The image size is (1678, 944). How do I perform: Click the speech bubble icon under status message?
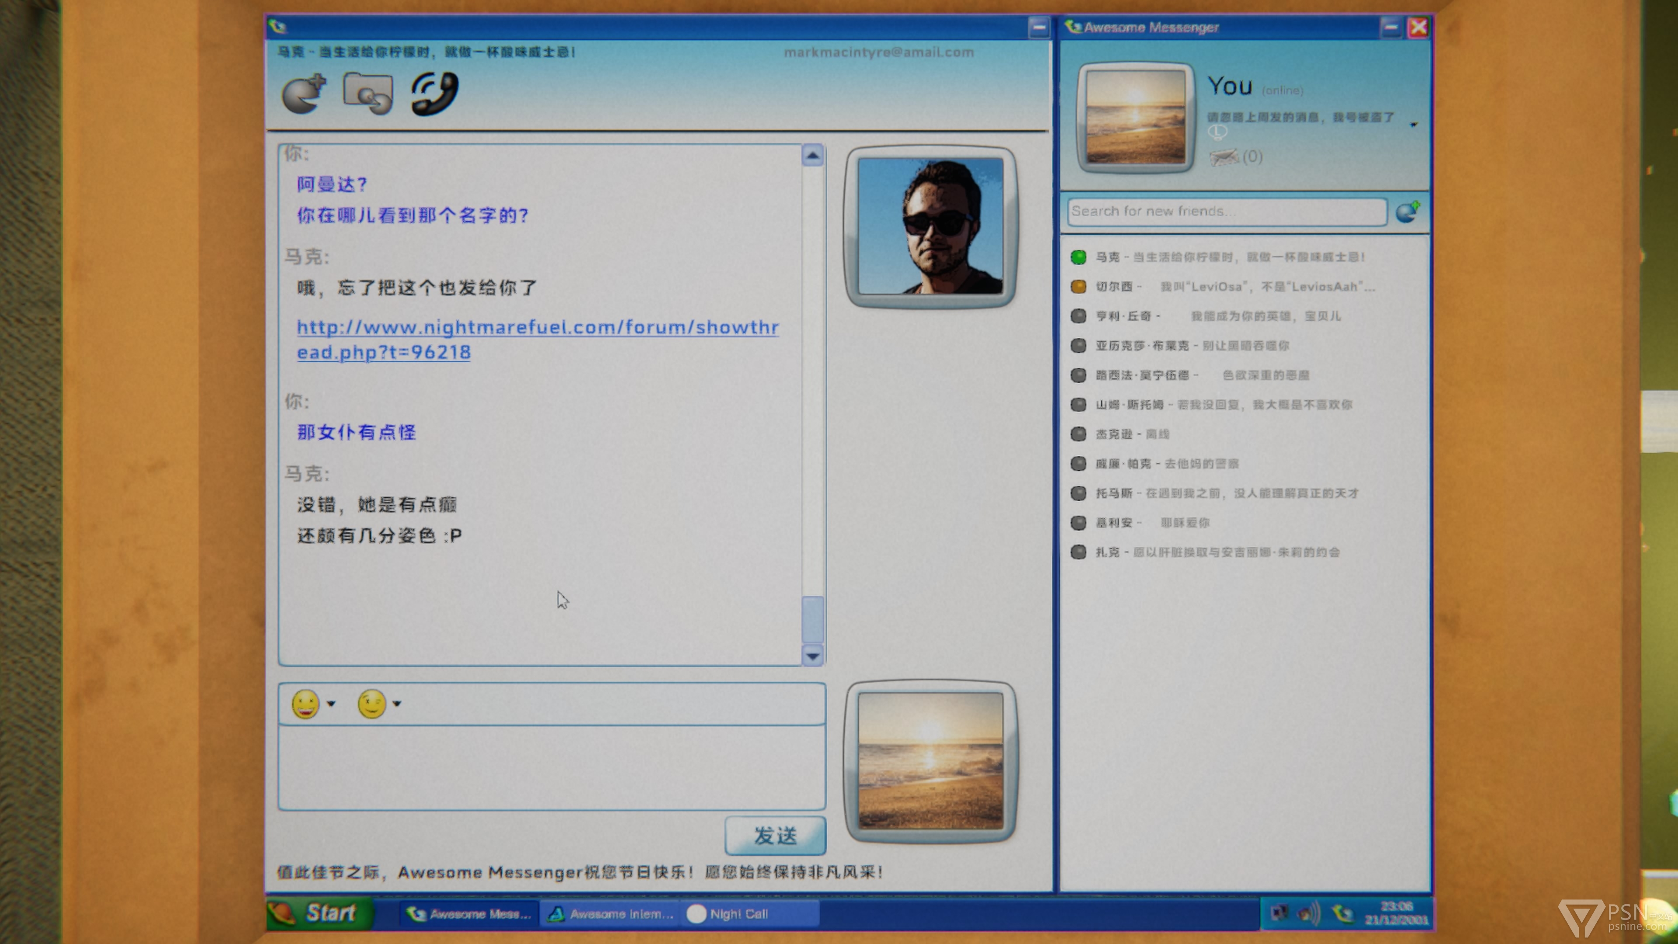[x=1217, y=133]
